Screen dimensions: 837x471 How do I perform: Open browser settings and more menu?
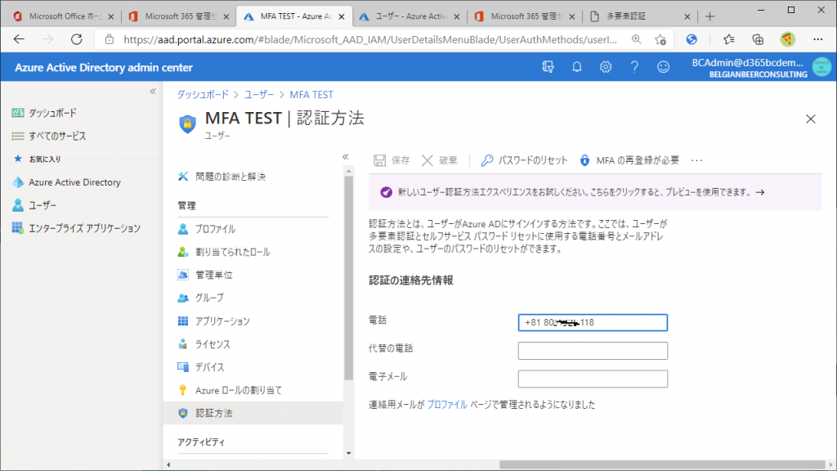[x=817, y=39]
